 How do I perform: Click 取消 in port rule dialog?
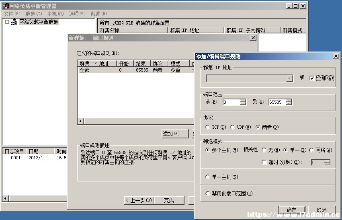[322, 210]
